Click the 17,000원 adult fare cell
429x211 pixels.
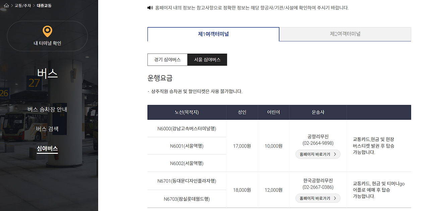click(242, 146)
